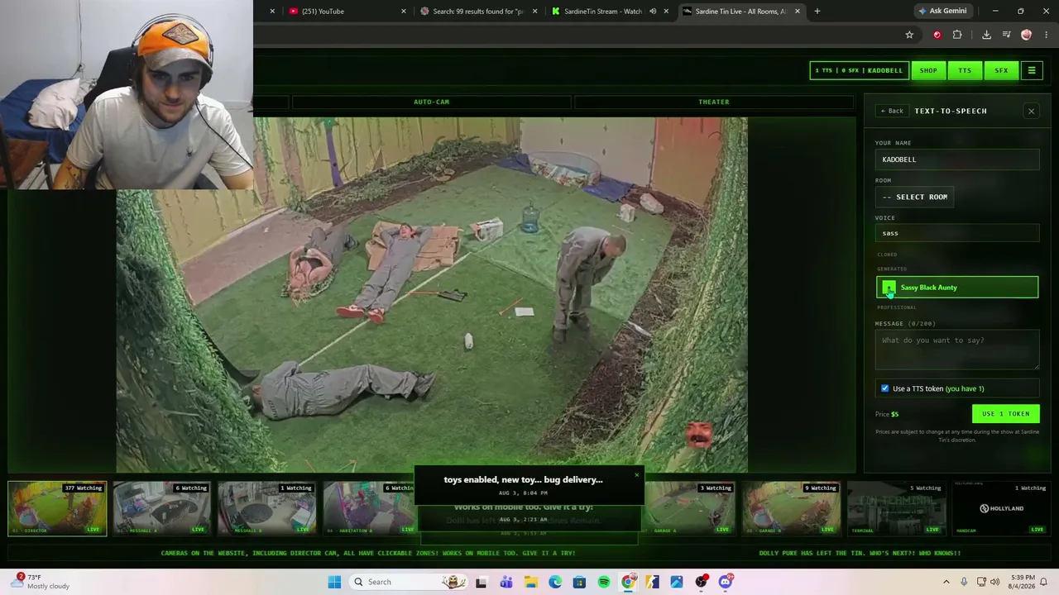Open the TTS panel button
This screenshot has height=595, width=1059.
click(965, 70)
